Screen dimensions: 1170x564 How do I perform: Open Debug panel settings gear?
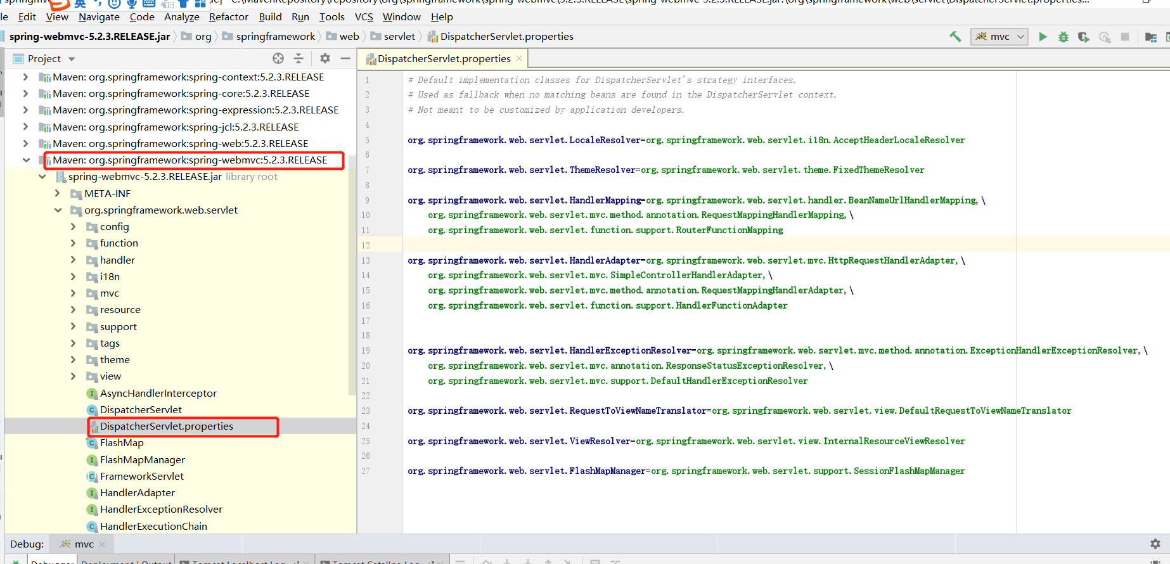tap(1155, 544)
